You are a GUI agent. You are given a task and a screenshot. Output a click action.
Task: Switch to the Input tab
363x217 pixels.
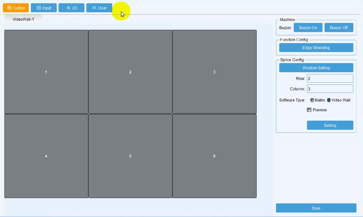click(x=44, y=8)
